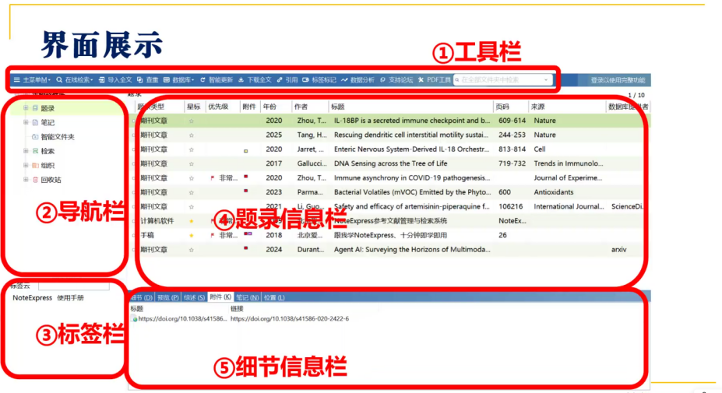Click 智能更新 smart update in toolbar

(217, 79)
